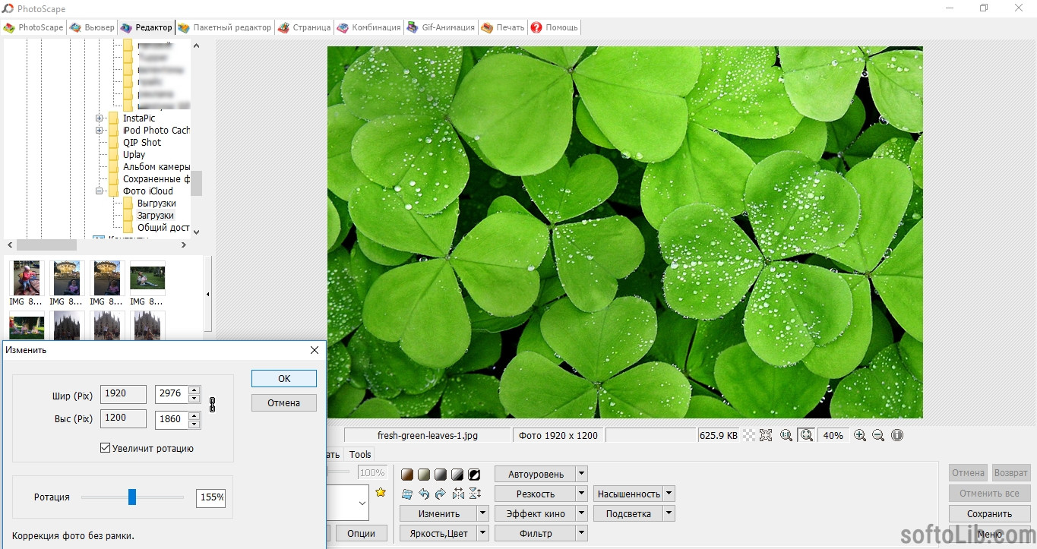The height and width of the screenshot is (549, 1037).
Task: Open the Резкость dropdown arrow
Action: (x=581, y=494)
